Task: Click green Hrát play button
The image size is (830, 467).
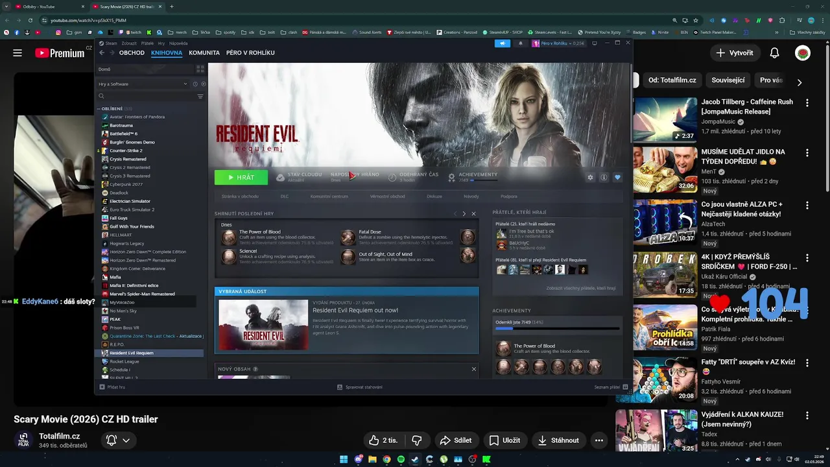Action: [x=241, y=177]
